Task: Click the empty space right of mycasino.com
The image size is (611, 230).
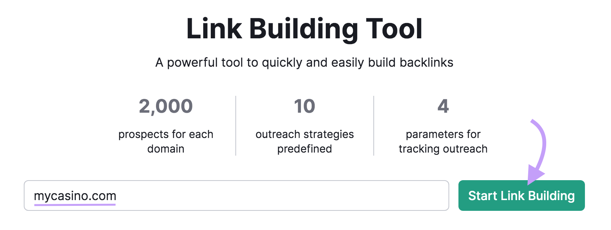Action: tap(268, 195)
